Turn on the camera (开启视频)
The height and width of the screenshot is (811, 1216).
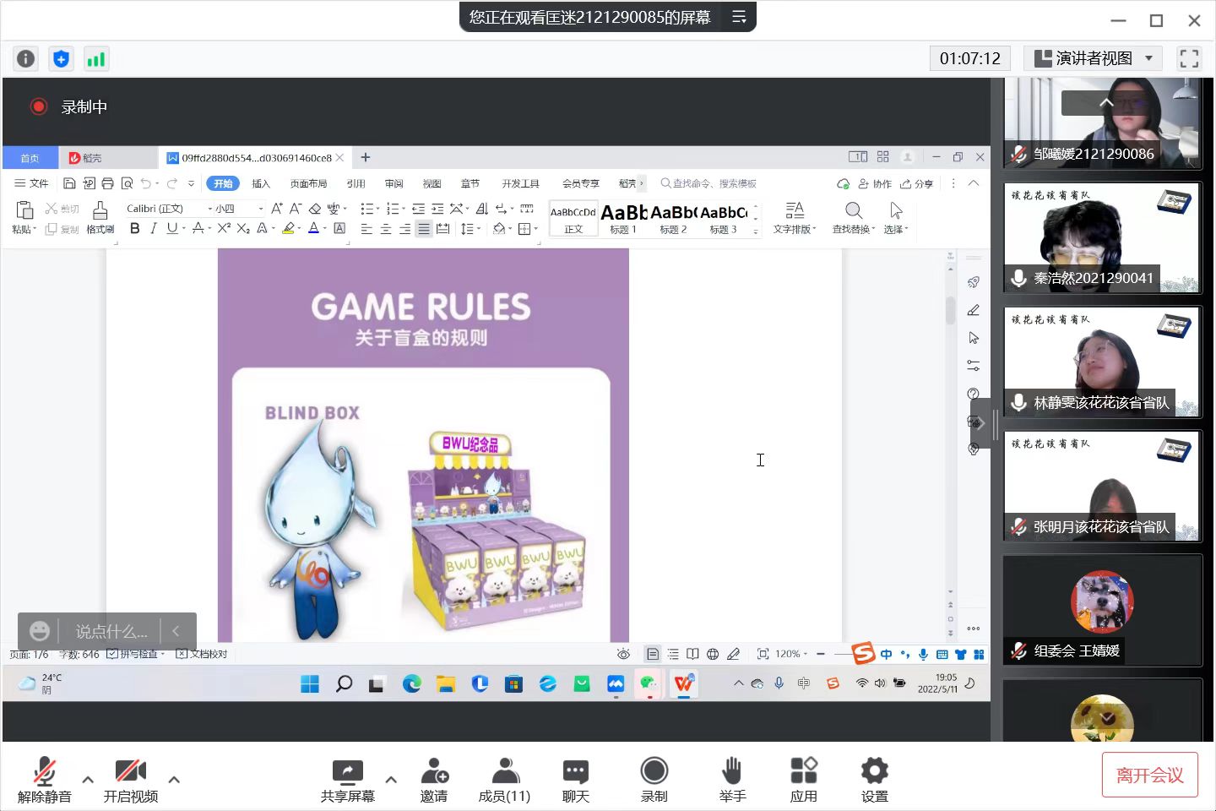click(131, 780)
